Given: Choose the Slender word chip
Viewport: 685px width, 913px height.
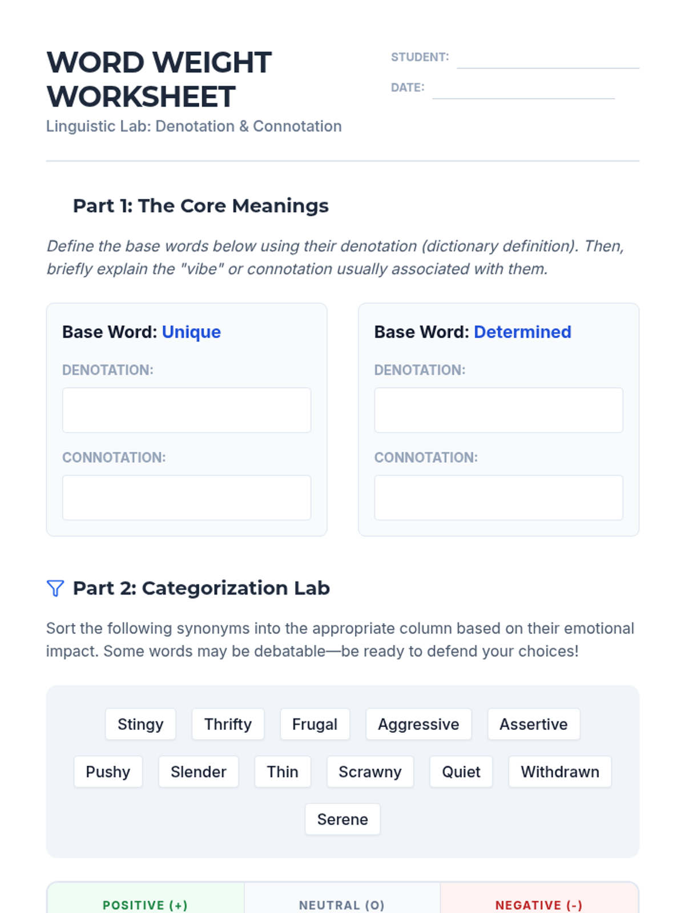Looking at the screenshot, I should tap(199, 771).
